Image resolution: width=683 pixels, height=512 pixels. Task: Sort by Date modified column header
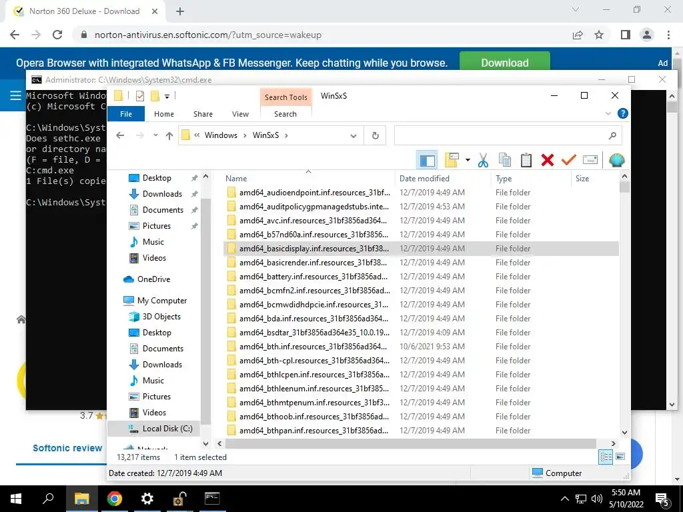click(x=424, y=179)
